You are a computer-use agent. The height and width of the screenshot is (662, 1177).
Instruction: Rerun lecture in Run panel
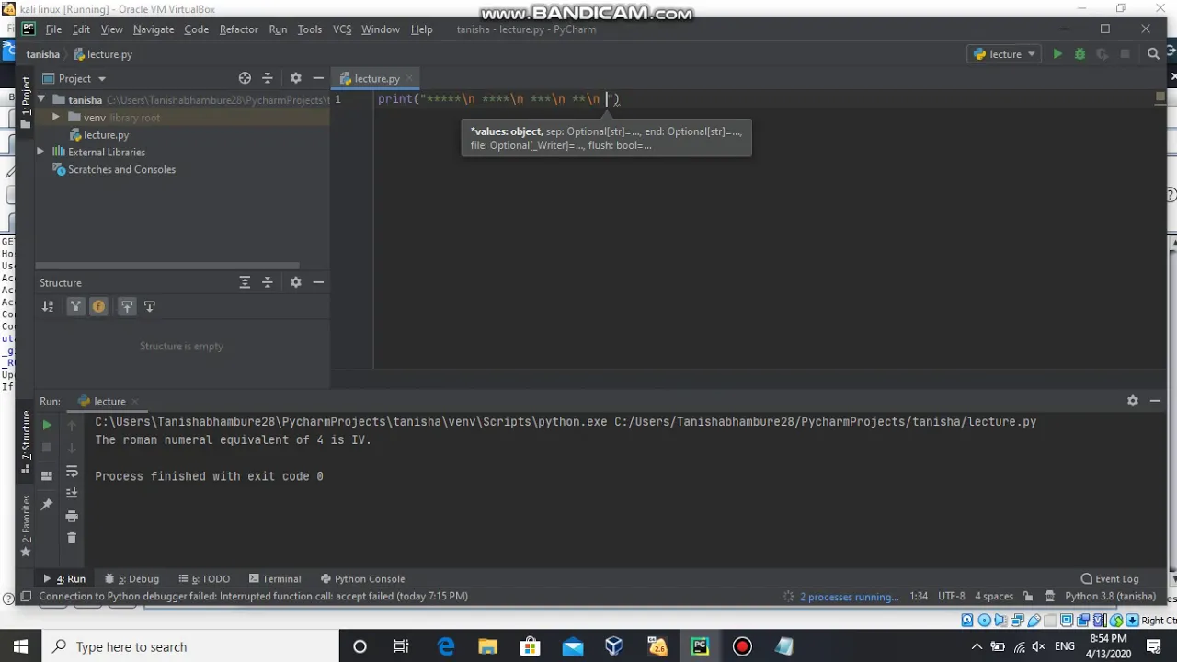click(47, 426)
